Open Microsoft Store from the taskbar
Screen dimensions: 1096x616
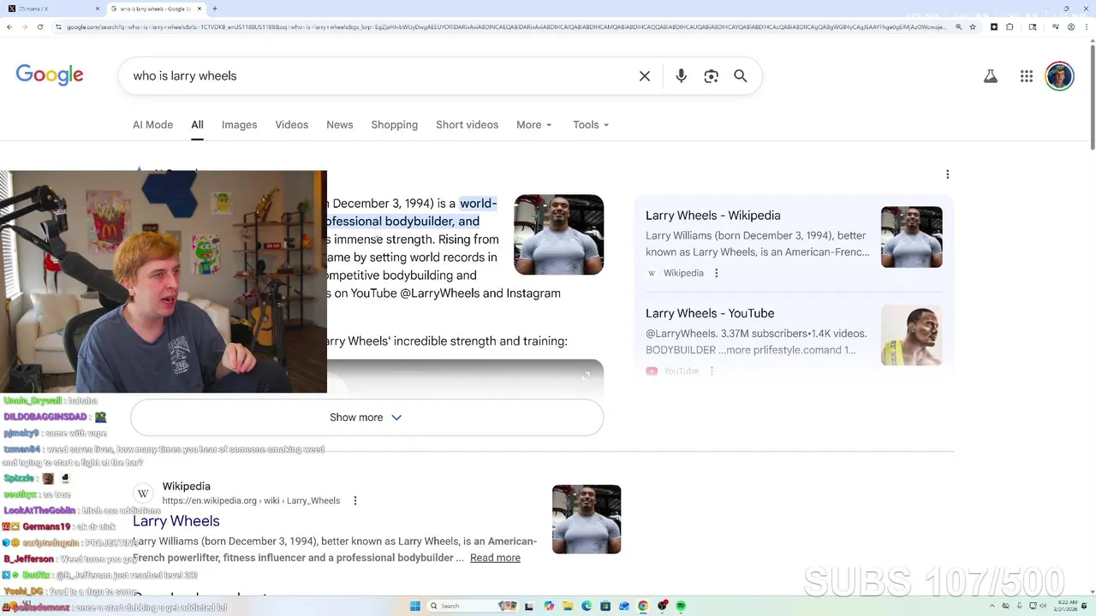pyautogui.click(x=605, y=606)
